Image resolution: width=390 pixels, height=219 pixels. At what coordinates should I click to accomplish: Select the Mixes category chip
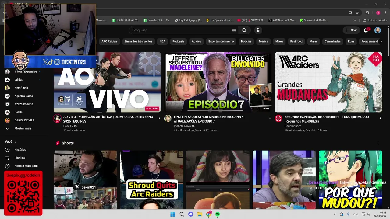[279, 41]
